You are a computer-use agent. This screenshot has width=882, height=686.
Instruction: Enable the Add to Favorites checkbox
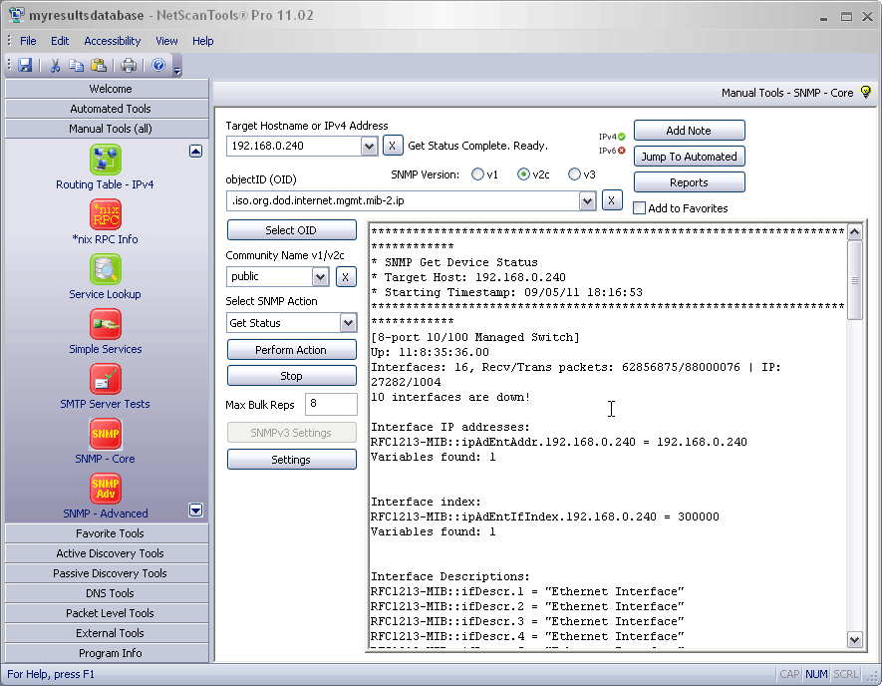(x=639, y=208)
